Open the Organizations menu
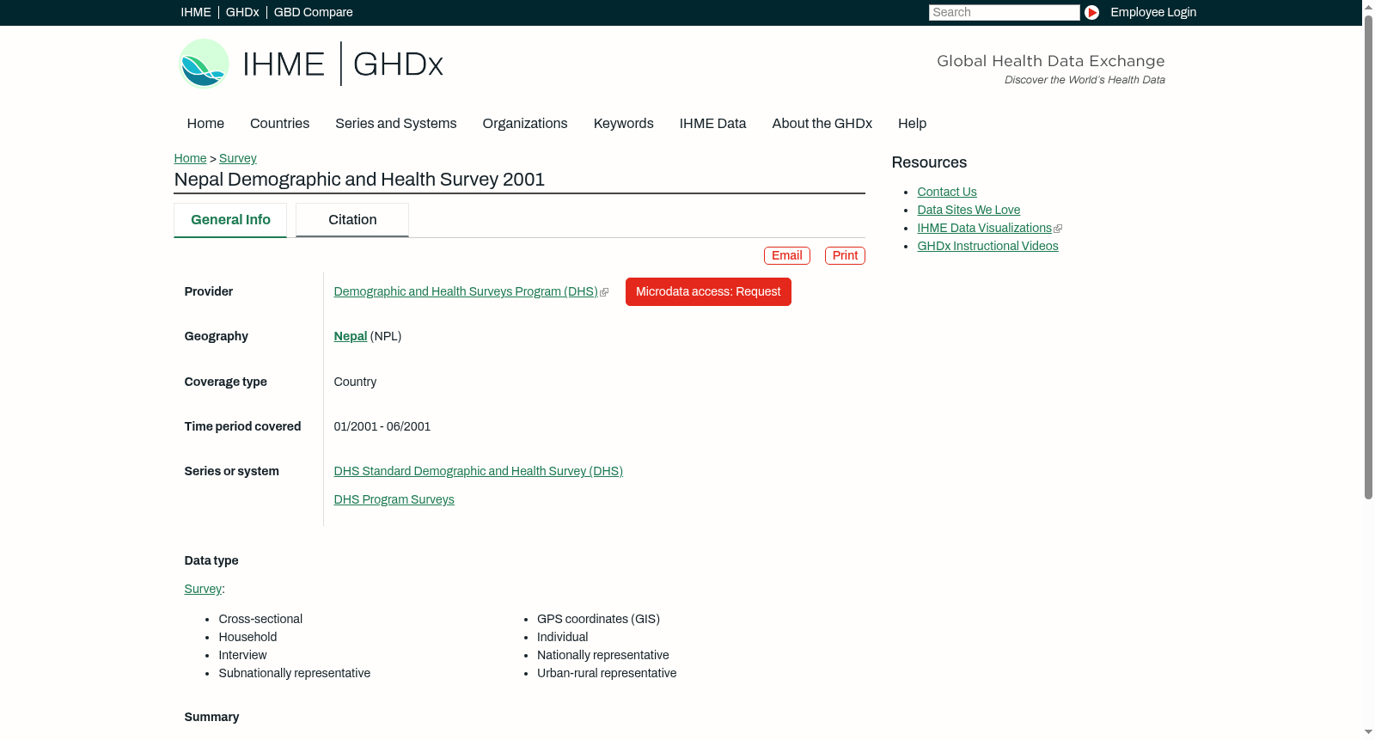Image resolution: width=1375 pixels, height=740 pixels. [525, 123]
